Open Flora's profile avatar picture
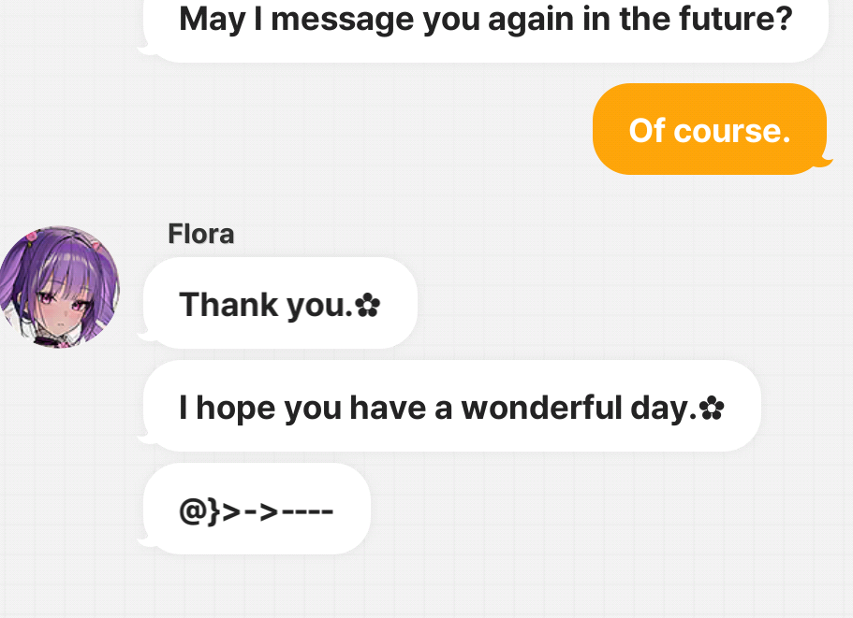The width and height of the screenshot is (853, 618). pyautogui.click(x=60, y=286)
